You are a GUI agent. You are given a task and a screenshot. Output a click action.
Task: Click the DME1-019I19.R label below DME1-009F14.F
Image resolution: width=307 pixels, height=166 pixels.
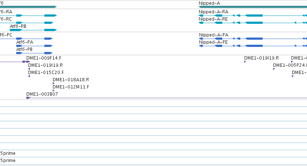[45, 65]
